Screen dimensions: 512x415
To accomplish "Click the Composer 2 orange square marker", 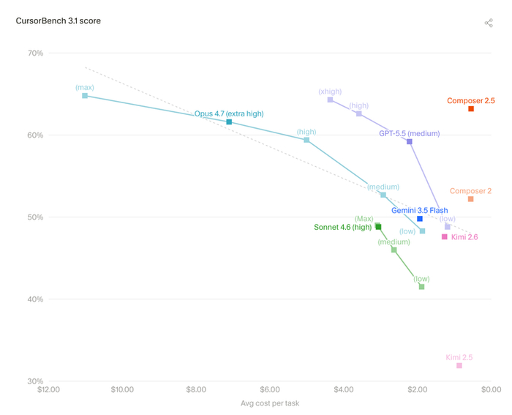I will 470,199.
